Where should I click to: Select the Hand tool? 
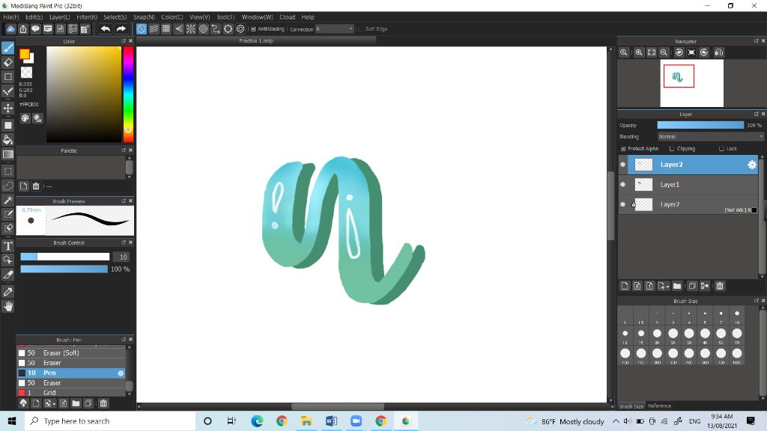pyautogui.click(x=7, y=306)
